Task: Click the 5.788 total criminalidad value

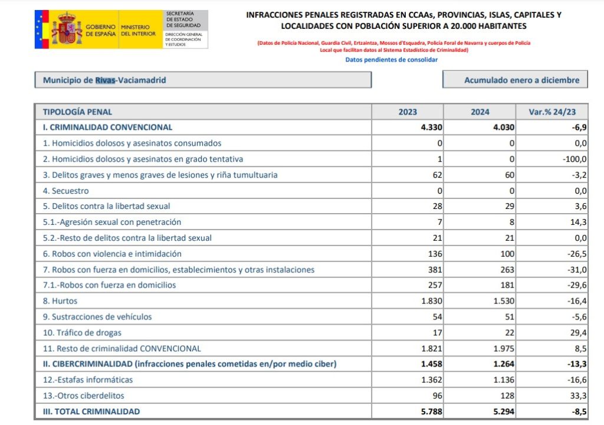Action: (432, 411)
